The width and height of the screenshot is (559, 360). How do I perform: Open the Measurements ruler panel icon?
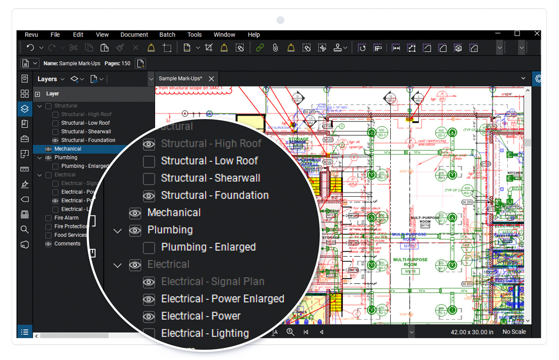[25, 169]
